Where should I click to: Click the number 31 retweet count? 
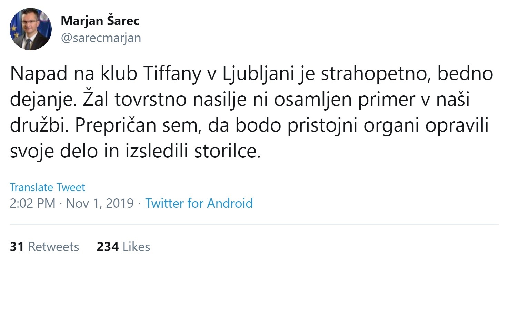[x=17, y=247]
